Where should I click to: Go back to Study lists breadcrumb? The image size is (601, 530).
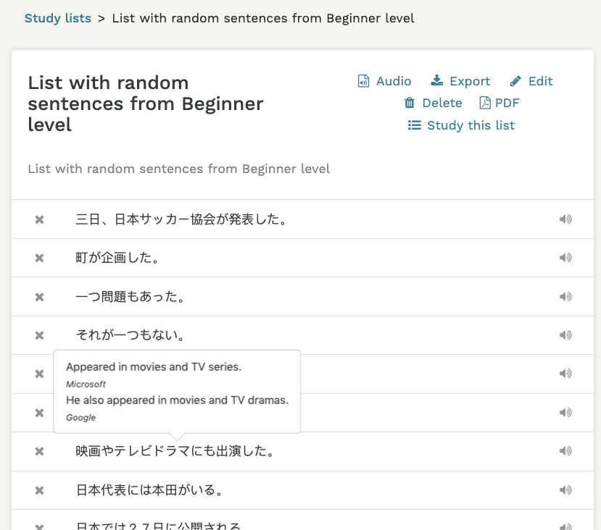tap(58, 18)
